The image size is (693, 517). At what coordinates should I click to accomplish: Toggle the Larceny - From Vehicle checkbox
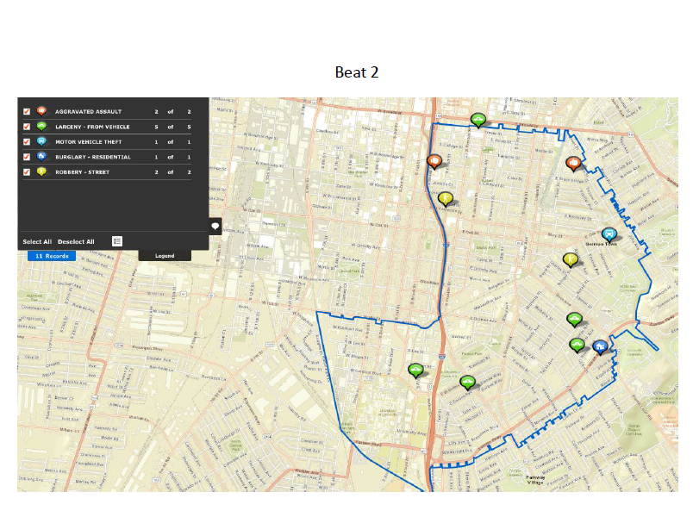pos(27,127)
